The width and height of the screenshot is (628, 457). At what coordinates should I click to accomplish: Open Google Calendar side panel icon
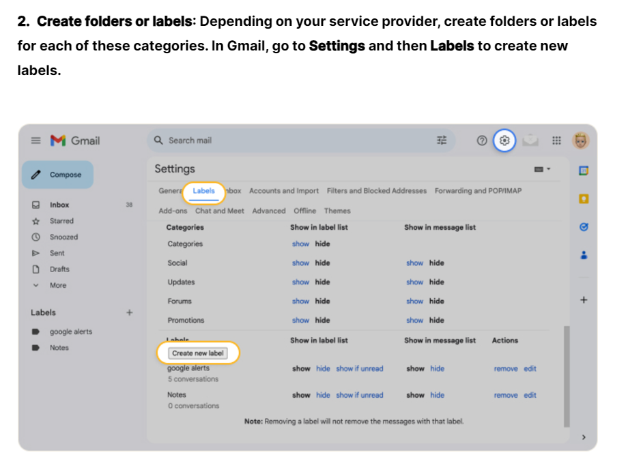click(x=584, y=171)
